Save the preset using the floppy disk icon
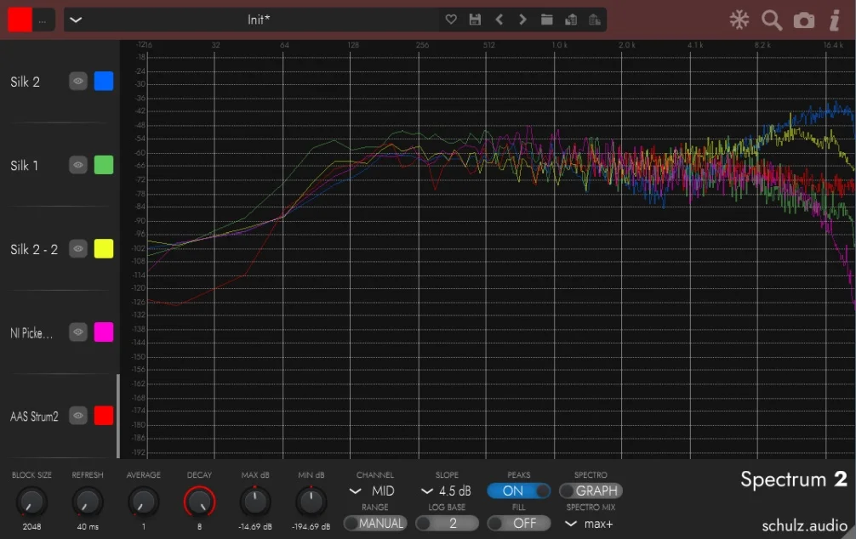This screenshot has height=539, width=856. coord(475,20)
